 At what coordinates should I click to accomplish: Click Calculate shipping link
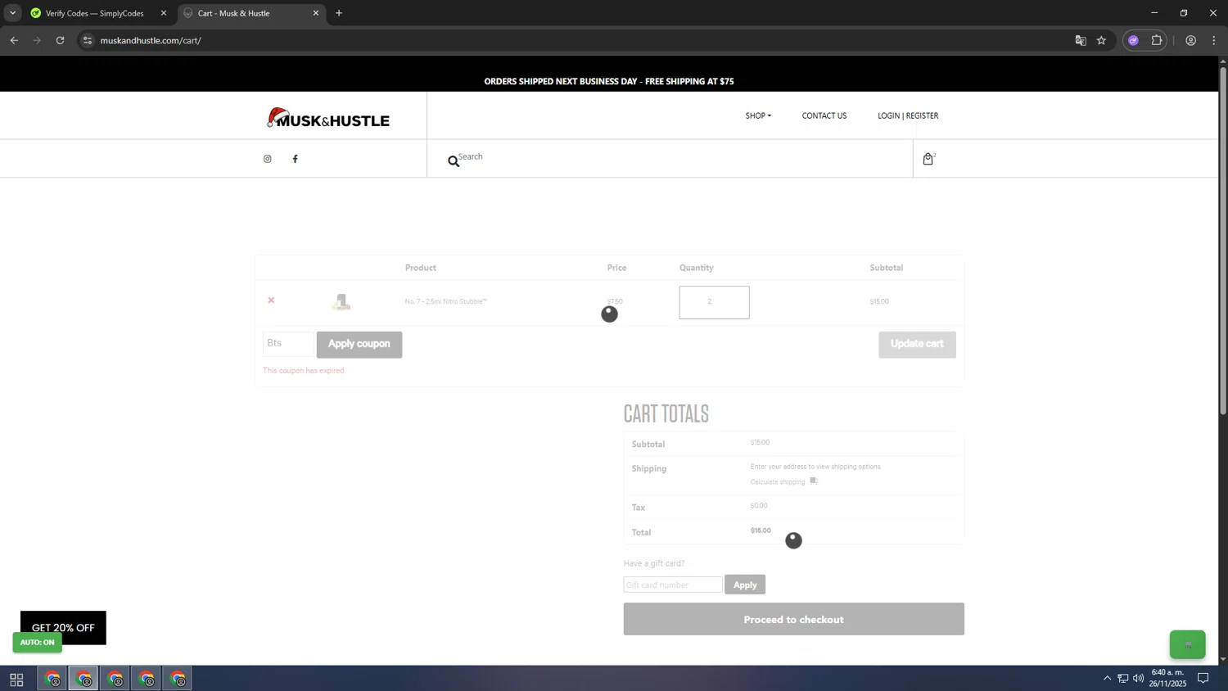778,481
